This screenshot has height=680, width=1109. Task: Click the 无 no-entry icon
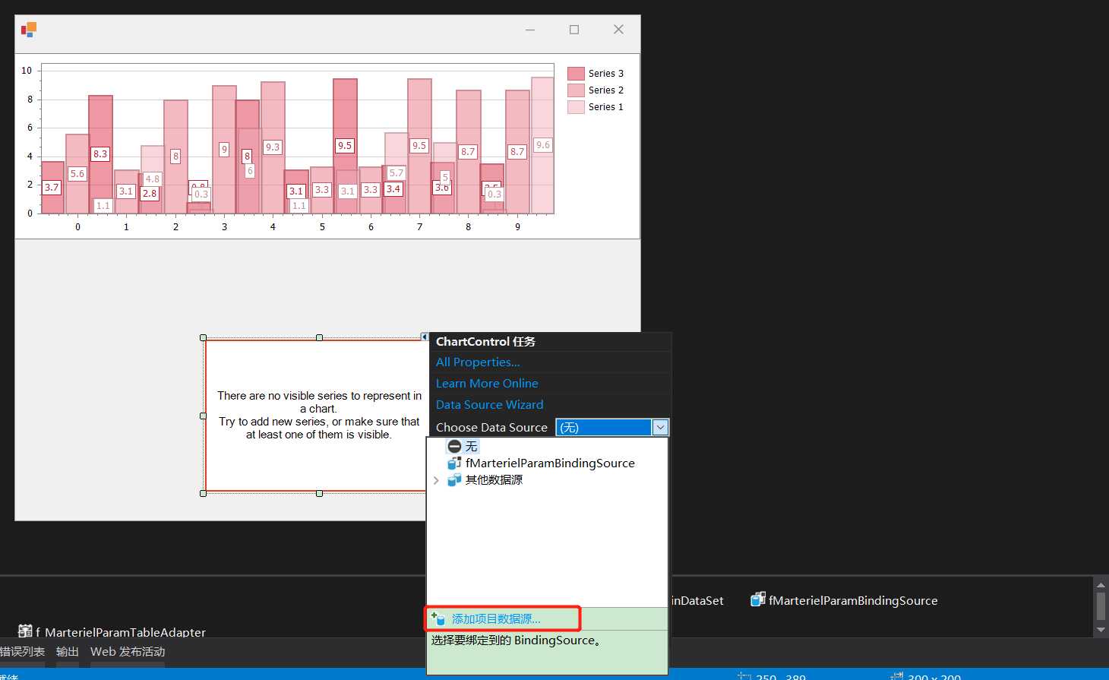point(454,446)
